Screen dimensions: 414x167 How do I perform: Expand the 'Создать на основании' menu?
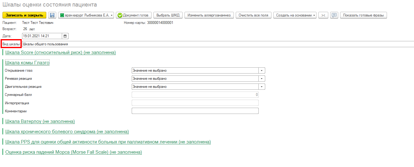[x=294, y=15]
